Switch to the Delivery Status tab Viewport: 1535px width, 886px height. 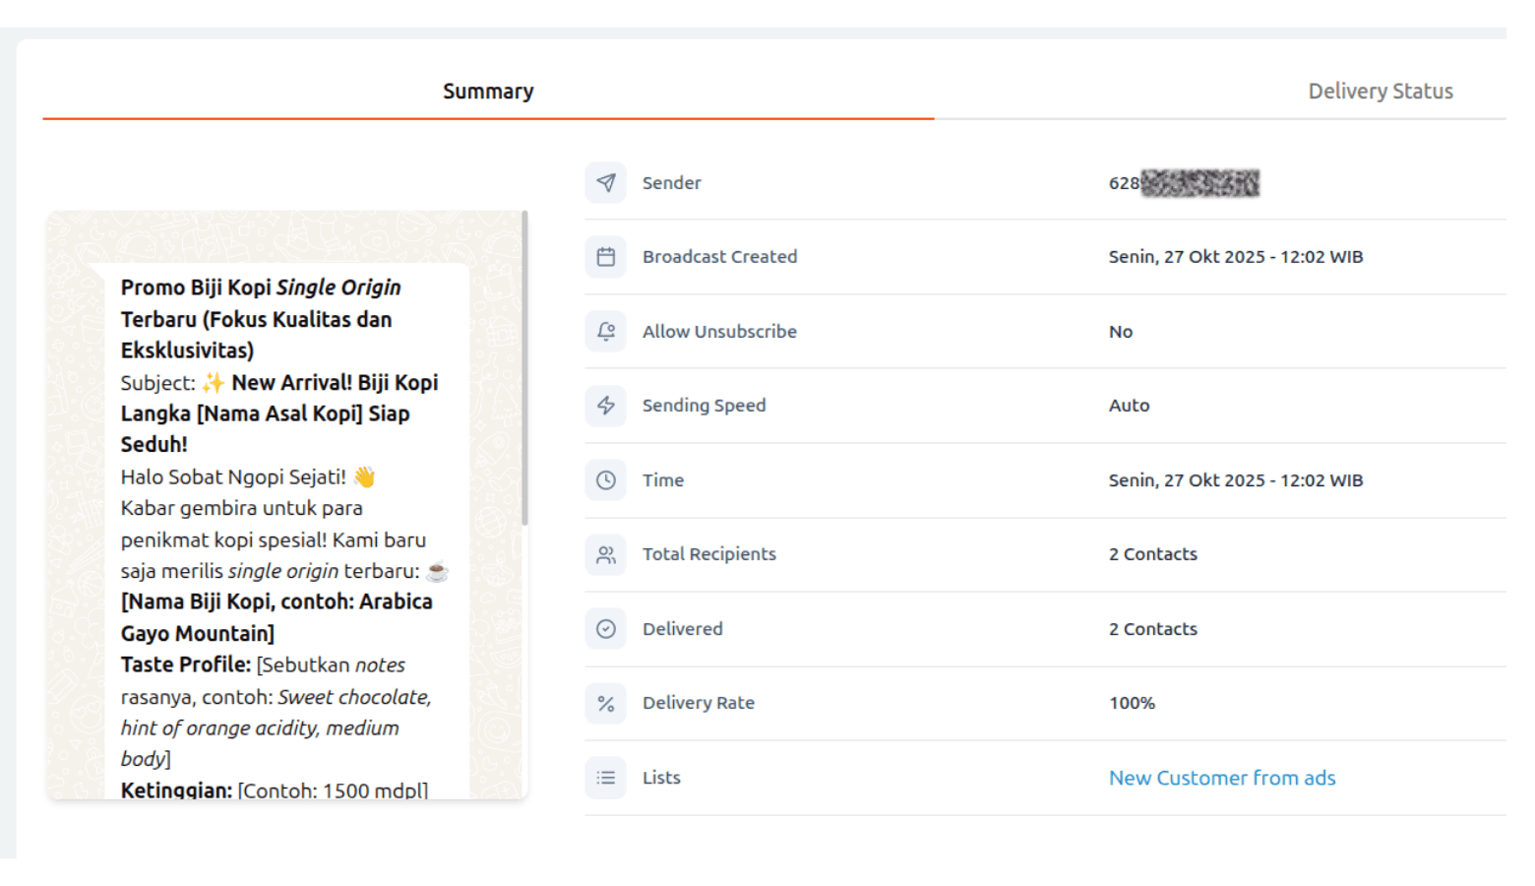click(1380, 92)
